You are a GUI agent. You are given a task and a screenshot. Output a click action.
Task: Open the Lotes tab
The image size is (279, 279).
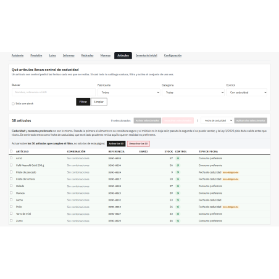pyautogui.click(x=52, y=56)
